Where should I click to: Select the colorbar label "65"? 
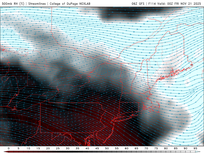pyautogui.click(x=136, y=148)
